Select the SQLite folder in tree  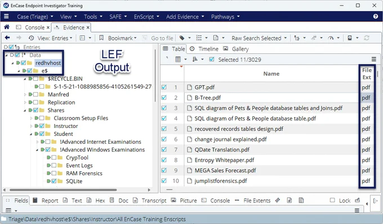point(74,181)
